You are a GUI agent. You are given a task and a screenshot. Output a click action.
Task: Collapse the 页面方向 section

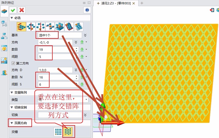tap(12, 123)
